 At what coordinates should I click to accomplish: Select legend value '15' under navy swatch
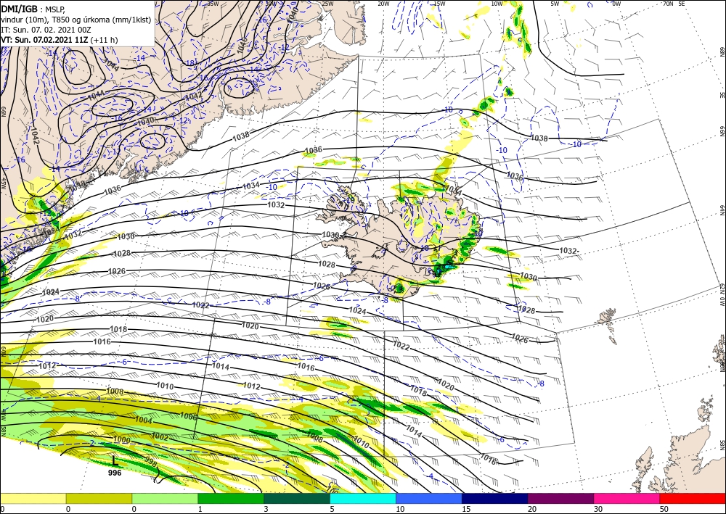(x=466, y=509)
